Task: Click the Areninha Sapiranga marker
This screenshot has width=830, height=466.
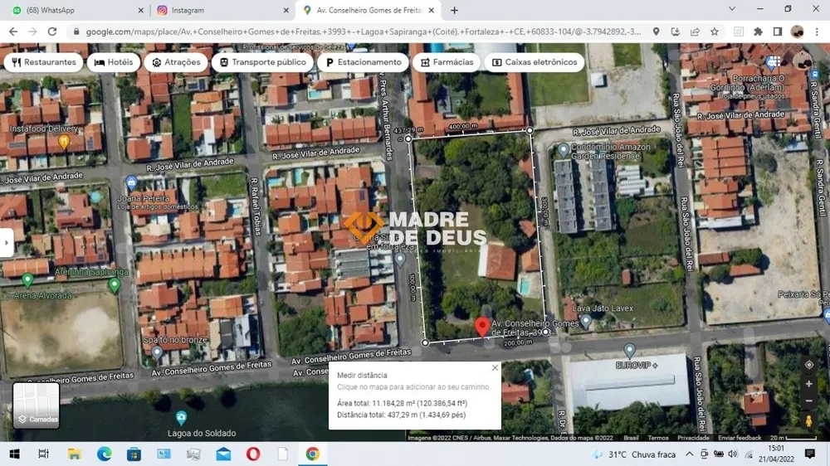Action: (x=114, y=285)
